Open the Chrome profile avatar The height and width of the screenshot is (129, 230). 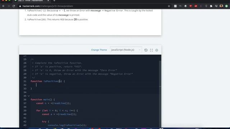pos(221,6)
